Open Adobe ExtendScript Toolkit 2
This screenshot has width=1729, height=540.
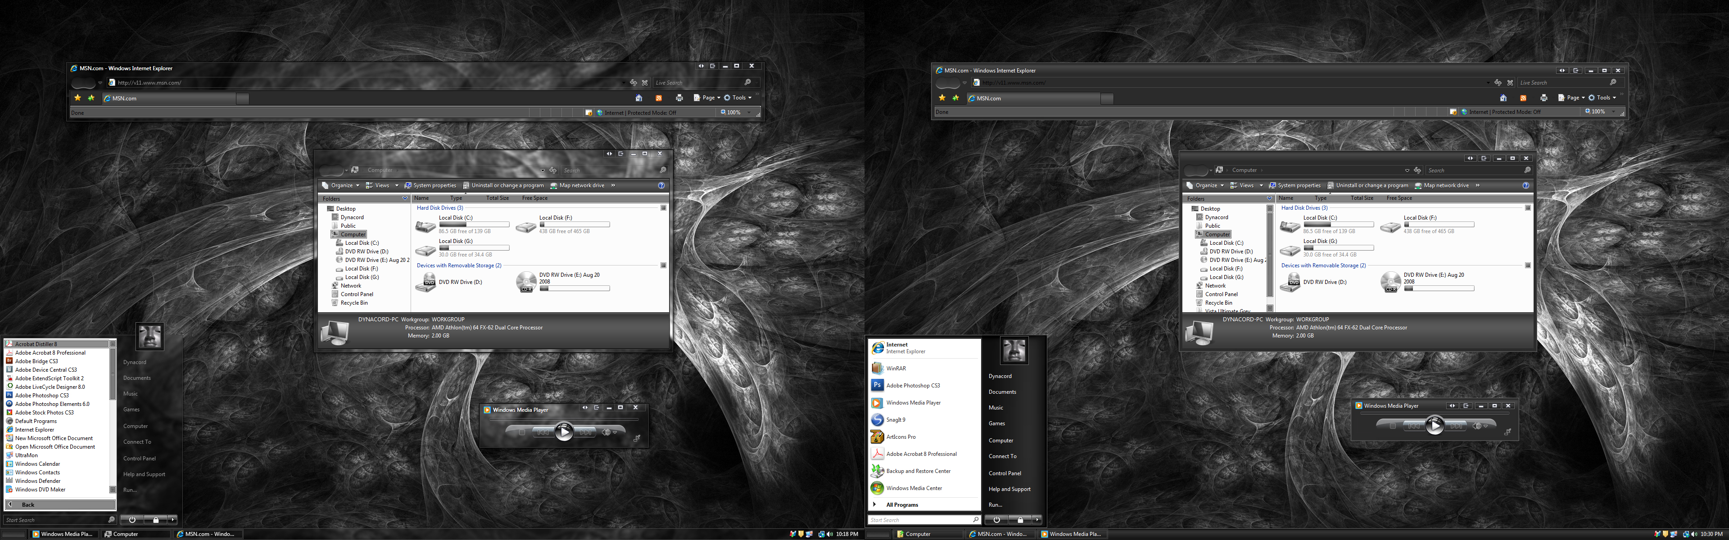(x=49, y=378)
